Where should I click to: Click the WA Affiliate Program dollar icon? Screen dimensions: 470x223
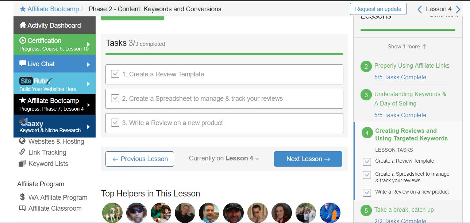[22, 197]
